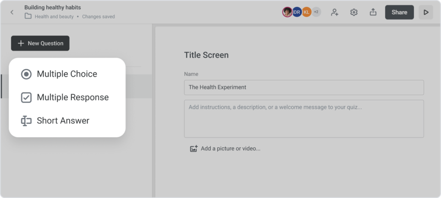441x198 pixels.
Task: Open quiz settings gear icon
Action: coord(354,12)
